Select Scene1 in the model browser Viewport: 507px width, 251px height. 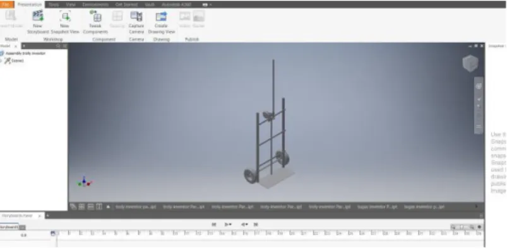point(18,61)
